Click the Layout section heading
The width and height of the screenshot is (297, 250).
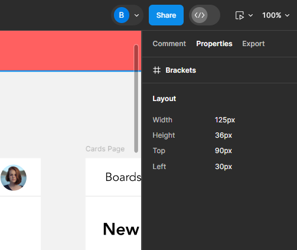(164, 99)
